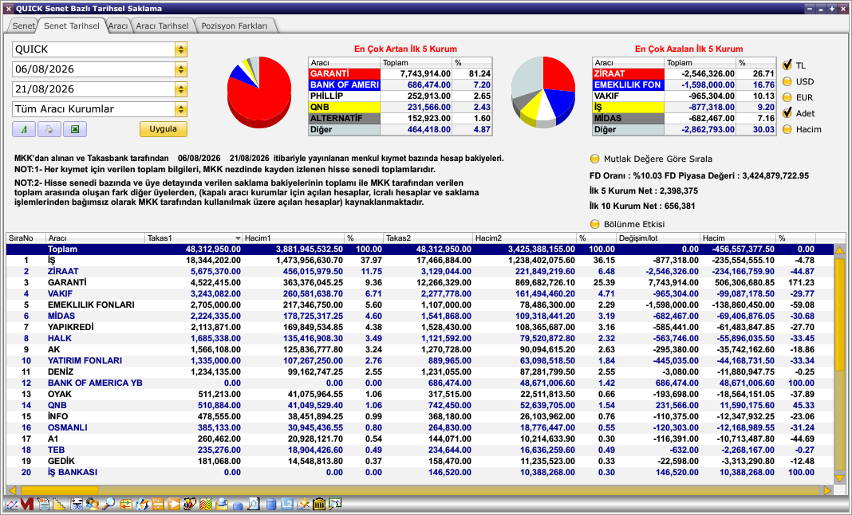Click the Takas1 column sort arrow
This screenshot has width=852, height=515.
coord(238,238)
